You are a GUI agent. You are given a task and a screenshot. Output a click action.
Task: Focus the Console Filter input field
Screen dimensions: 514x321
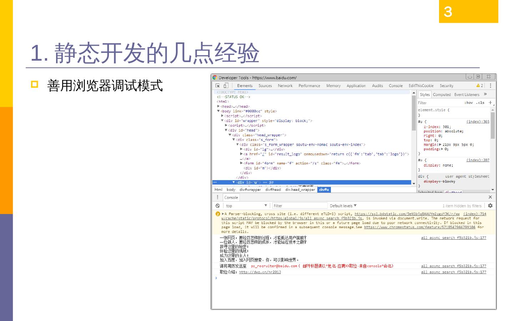(300, 206)
